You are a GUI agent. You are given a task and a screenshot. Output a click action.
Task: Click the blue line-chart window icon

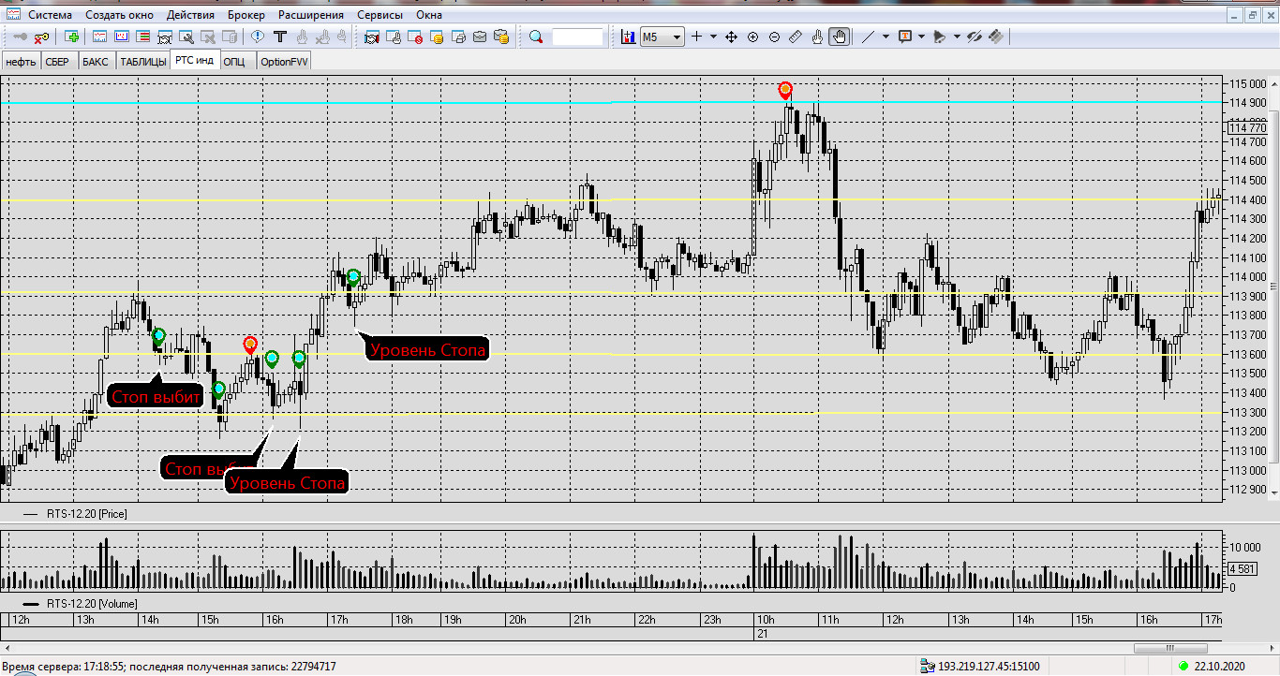coord(122,37)
